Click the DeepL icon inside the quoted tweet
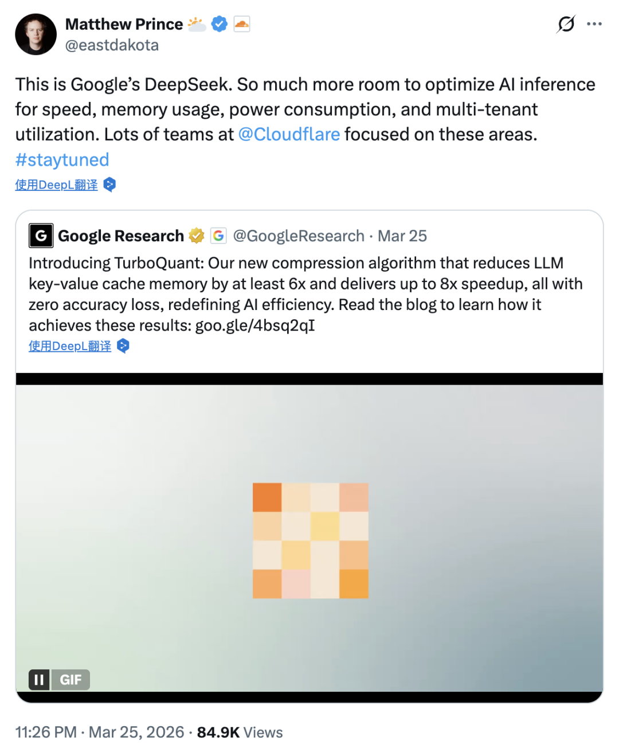This screenshot has height=749, width=619. click(123, 346)
